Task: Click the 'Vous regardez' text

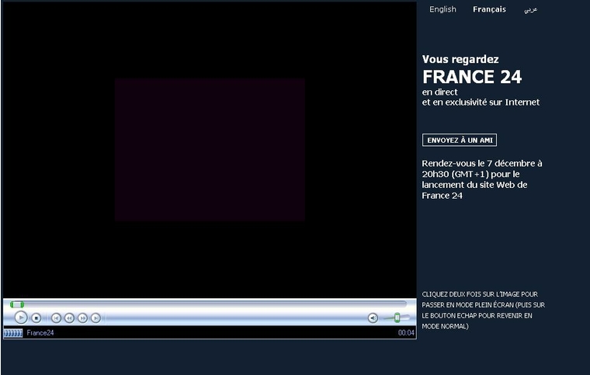Action: coord(460,59)
